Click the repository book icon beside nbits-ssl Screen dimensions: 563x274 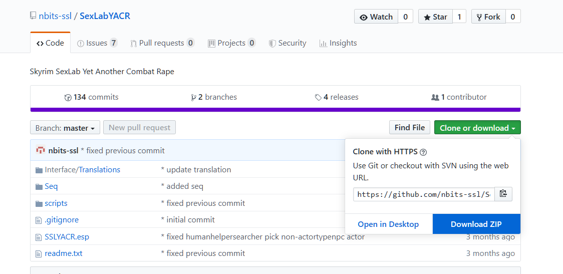[x=33, y=16]
